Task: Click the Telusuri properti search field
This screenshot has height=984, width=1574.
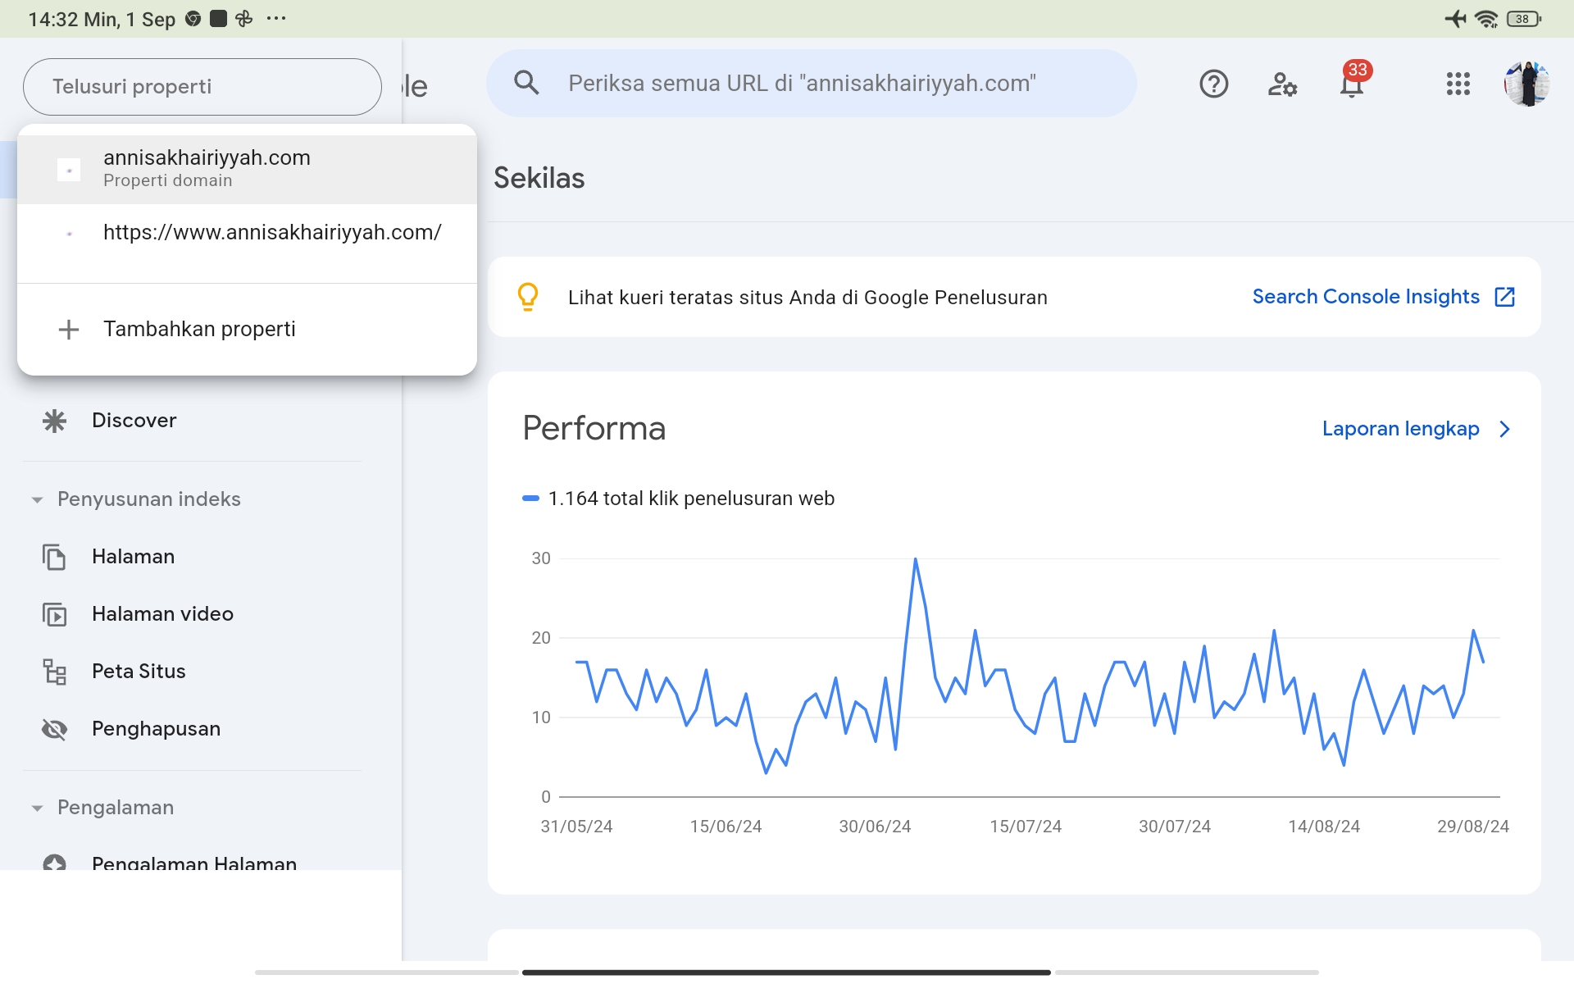Action: point(202,87)
